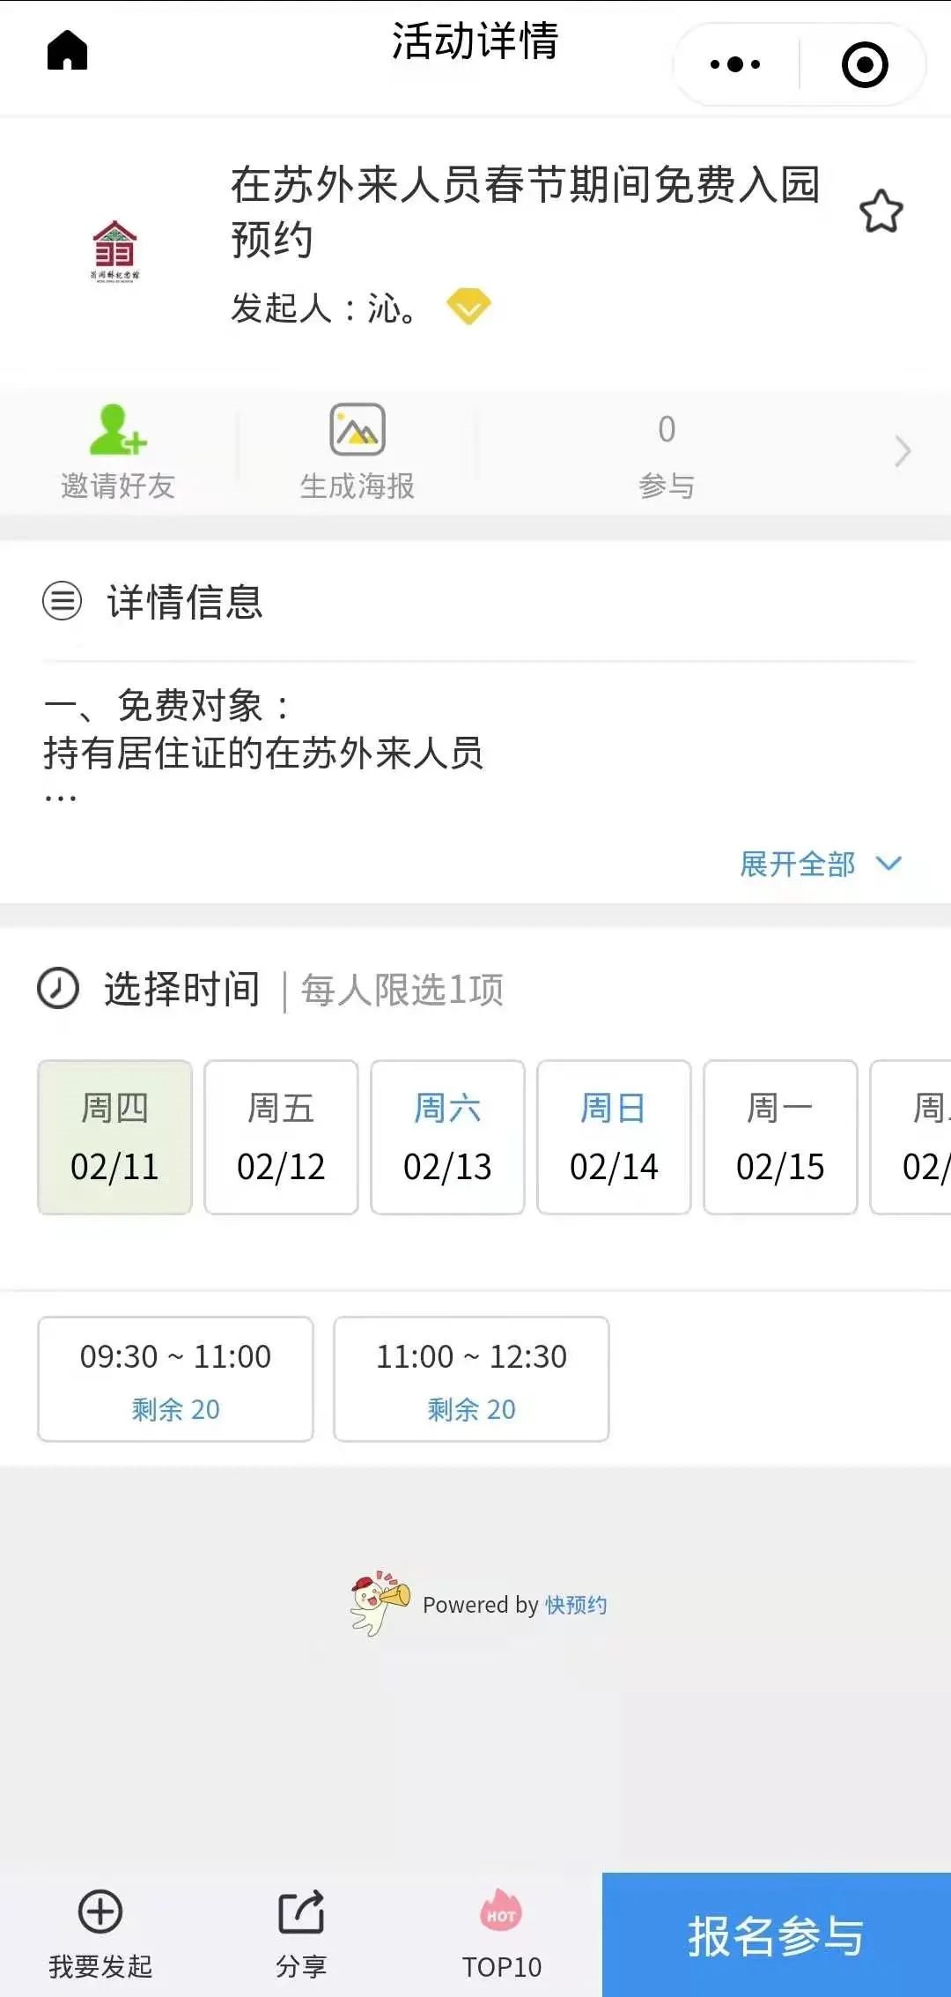
Task: Open the 快预约 powered-by link
Action: click(576, 1605)
